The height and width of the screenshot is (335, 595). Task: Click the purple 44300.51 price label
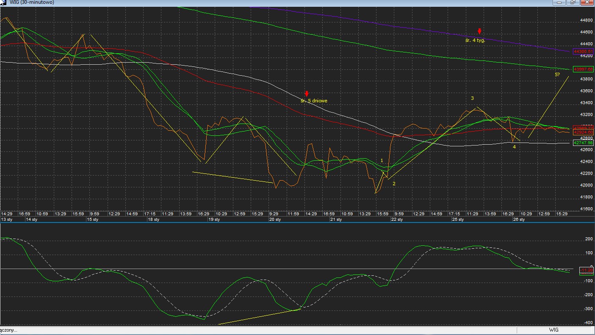[x=583, y=52]
